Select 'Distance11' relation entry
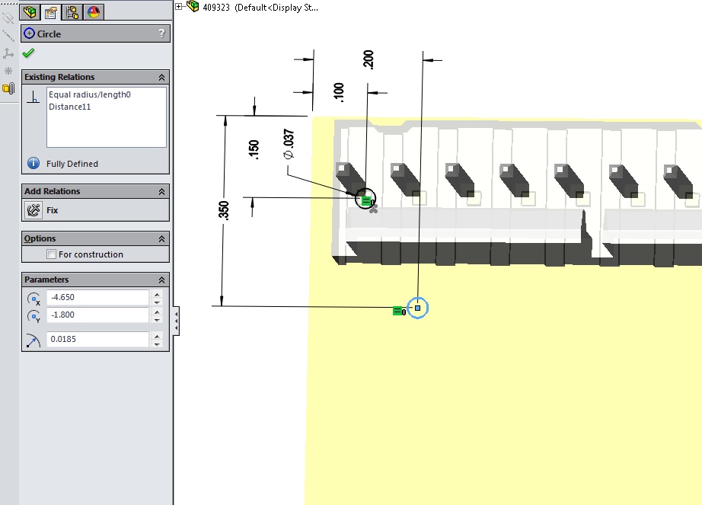The image size is (702, 505). click(x=70, y=107)
